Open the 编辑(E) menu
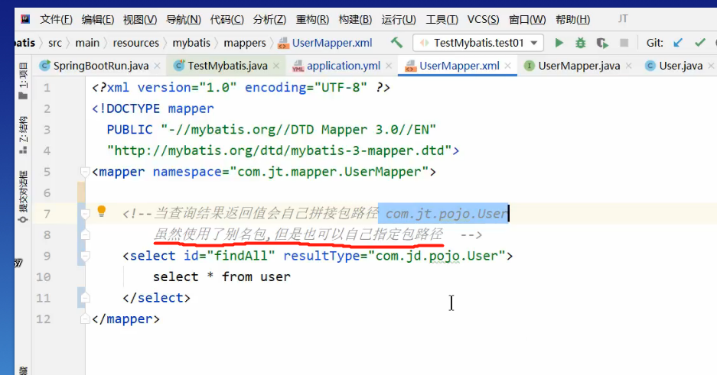The height and width of the screenshot is (375, 717). [97, 20]
